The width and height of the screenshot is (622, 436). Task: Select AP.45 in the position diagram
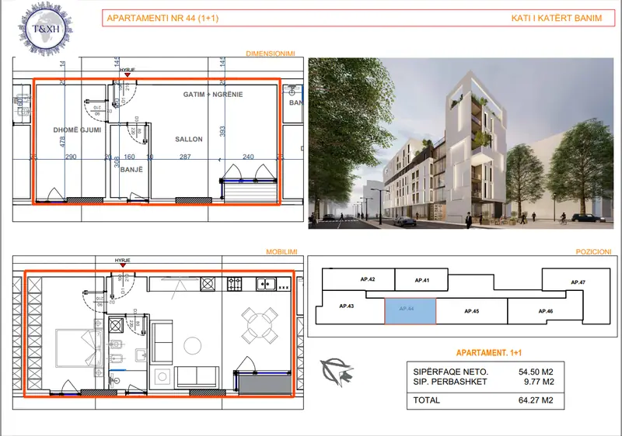[x=472, y=311]
